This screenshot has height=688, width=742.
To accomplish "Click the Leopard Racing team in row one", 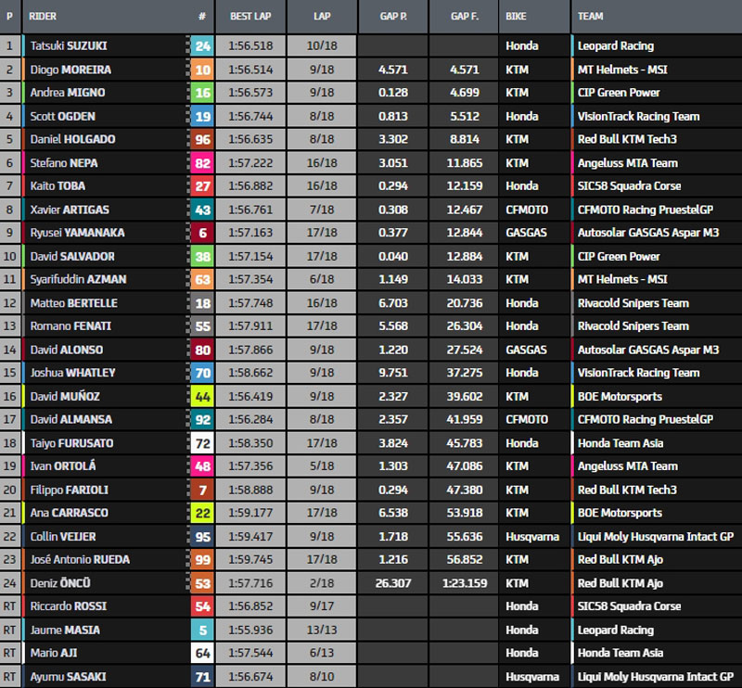I will coord(616,46).
